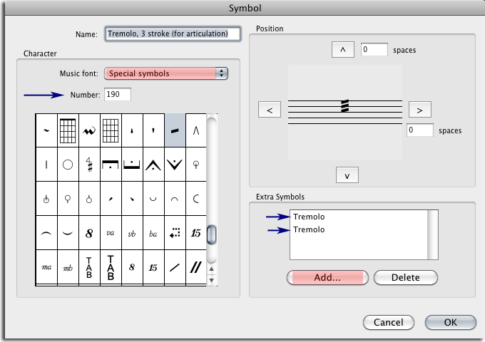Click the Number field showing 190
This screenshot has height=342, width=485.
[118, 94]
